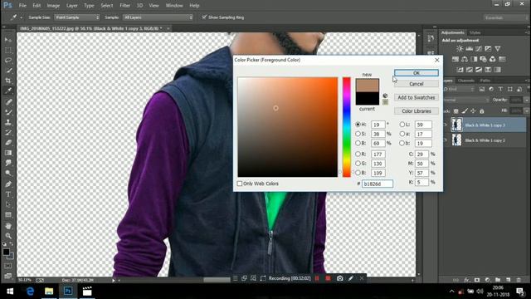Select the Lasso tool
Image resolution: width=531 pixels, height=299 pixels.
pyautogui.click(x=8, y=61)
